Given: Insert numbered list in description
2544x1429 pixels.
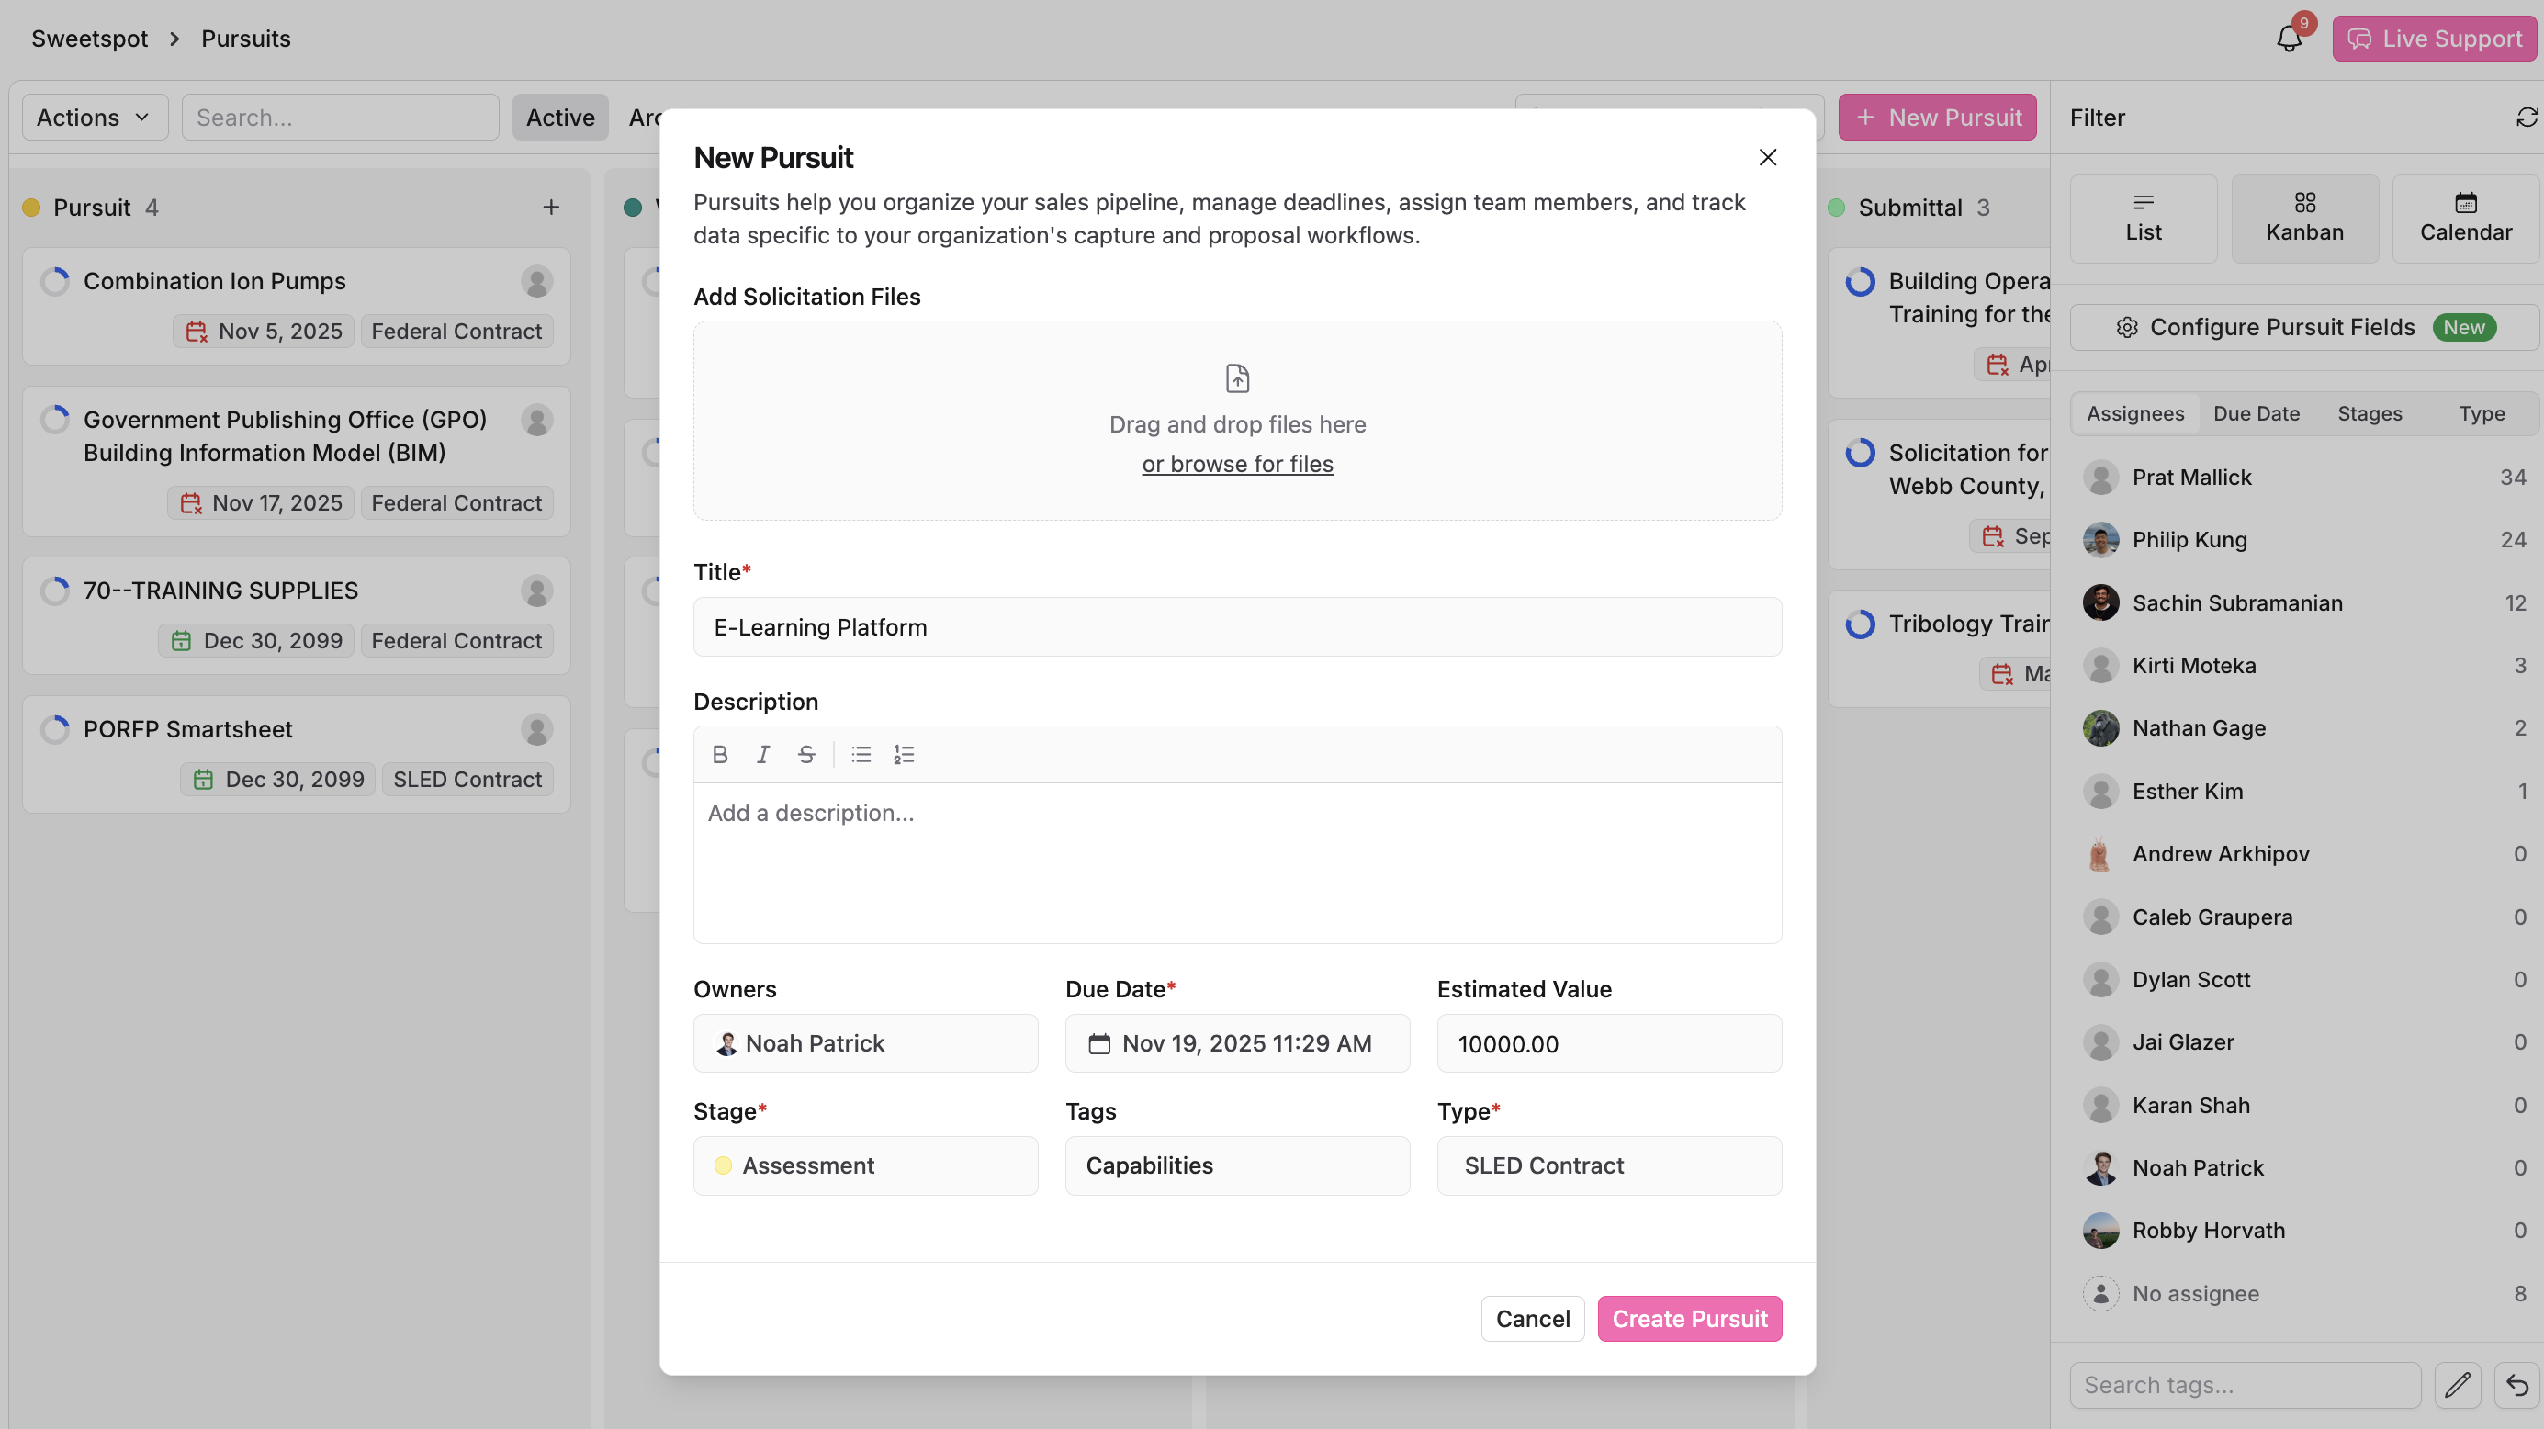Looking at the screenshot, I should (x=904, y=755).
